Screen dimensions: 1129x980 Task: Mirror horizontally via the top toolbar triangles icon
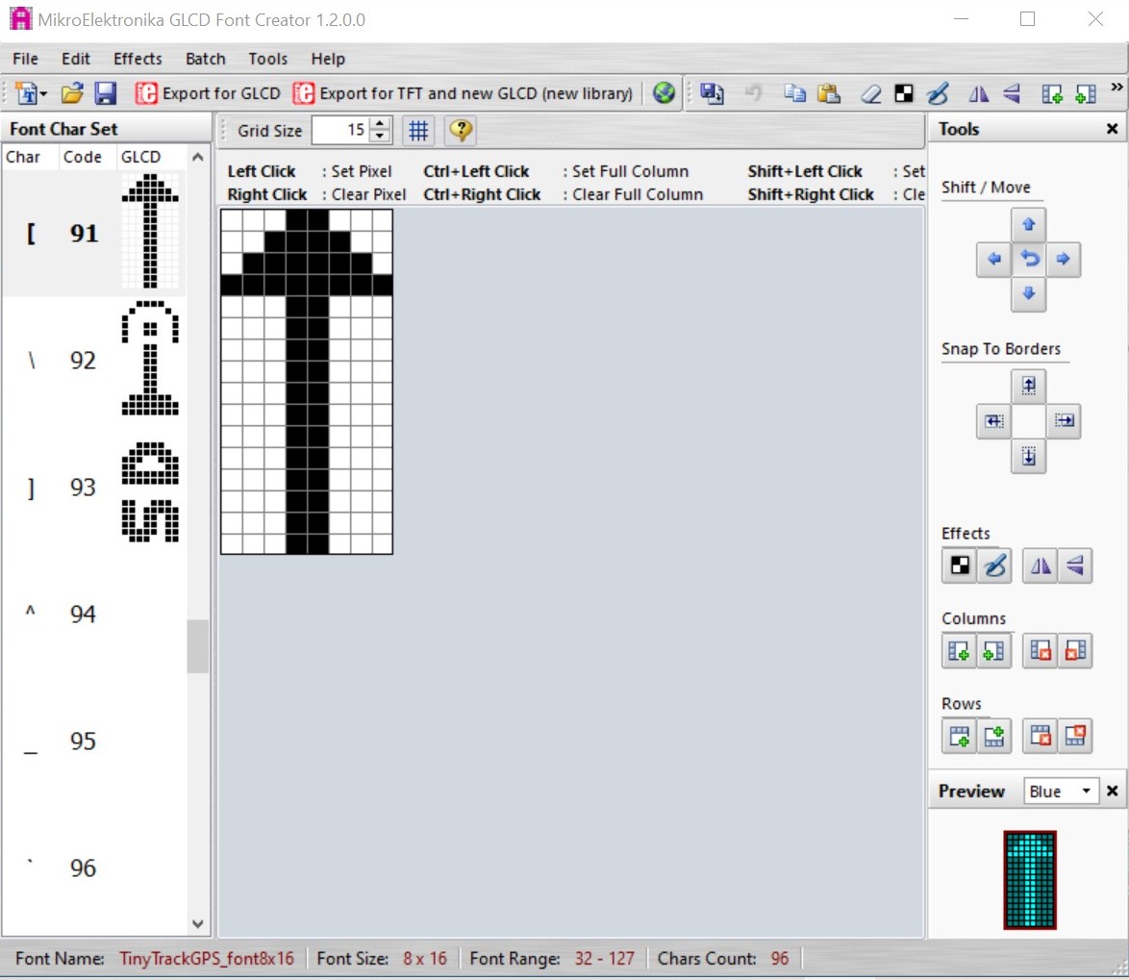pyautogui.click(x=978, y=93)
